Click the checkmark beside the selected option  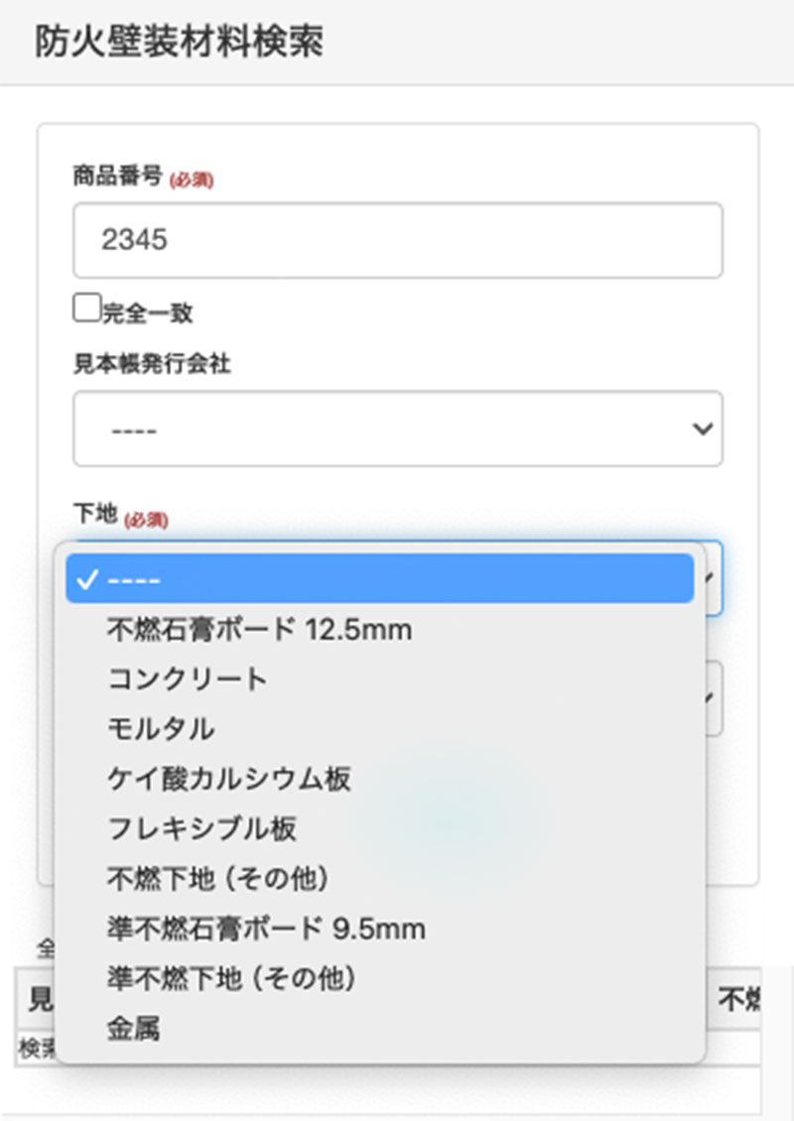[88, 580]
